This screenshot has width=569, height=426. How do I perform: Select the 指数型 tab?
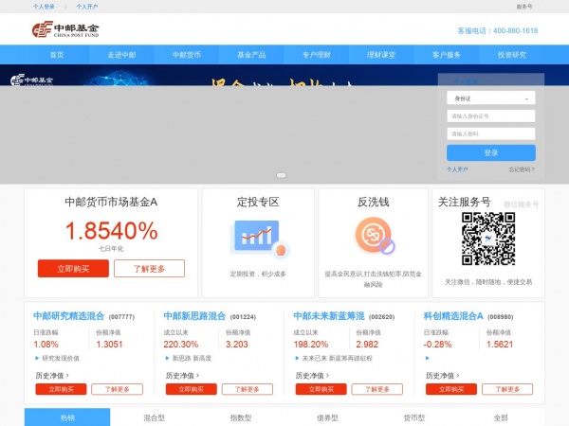click(x=241, y=417)
